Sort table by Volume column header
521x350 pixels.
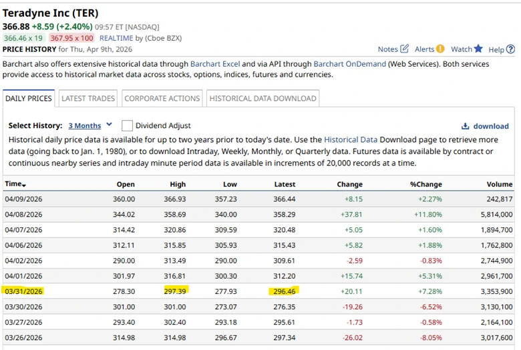coord(500,184)
